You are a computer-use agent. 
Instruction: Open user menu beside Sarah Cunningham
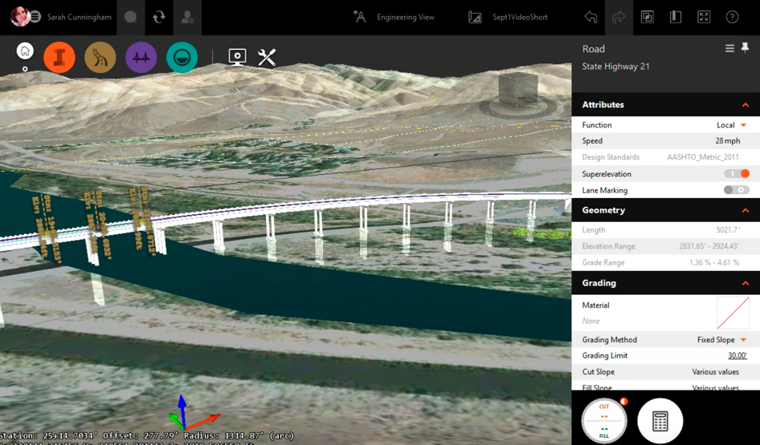pyautogui.click(x=35, y=17)
